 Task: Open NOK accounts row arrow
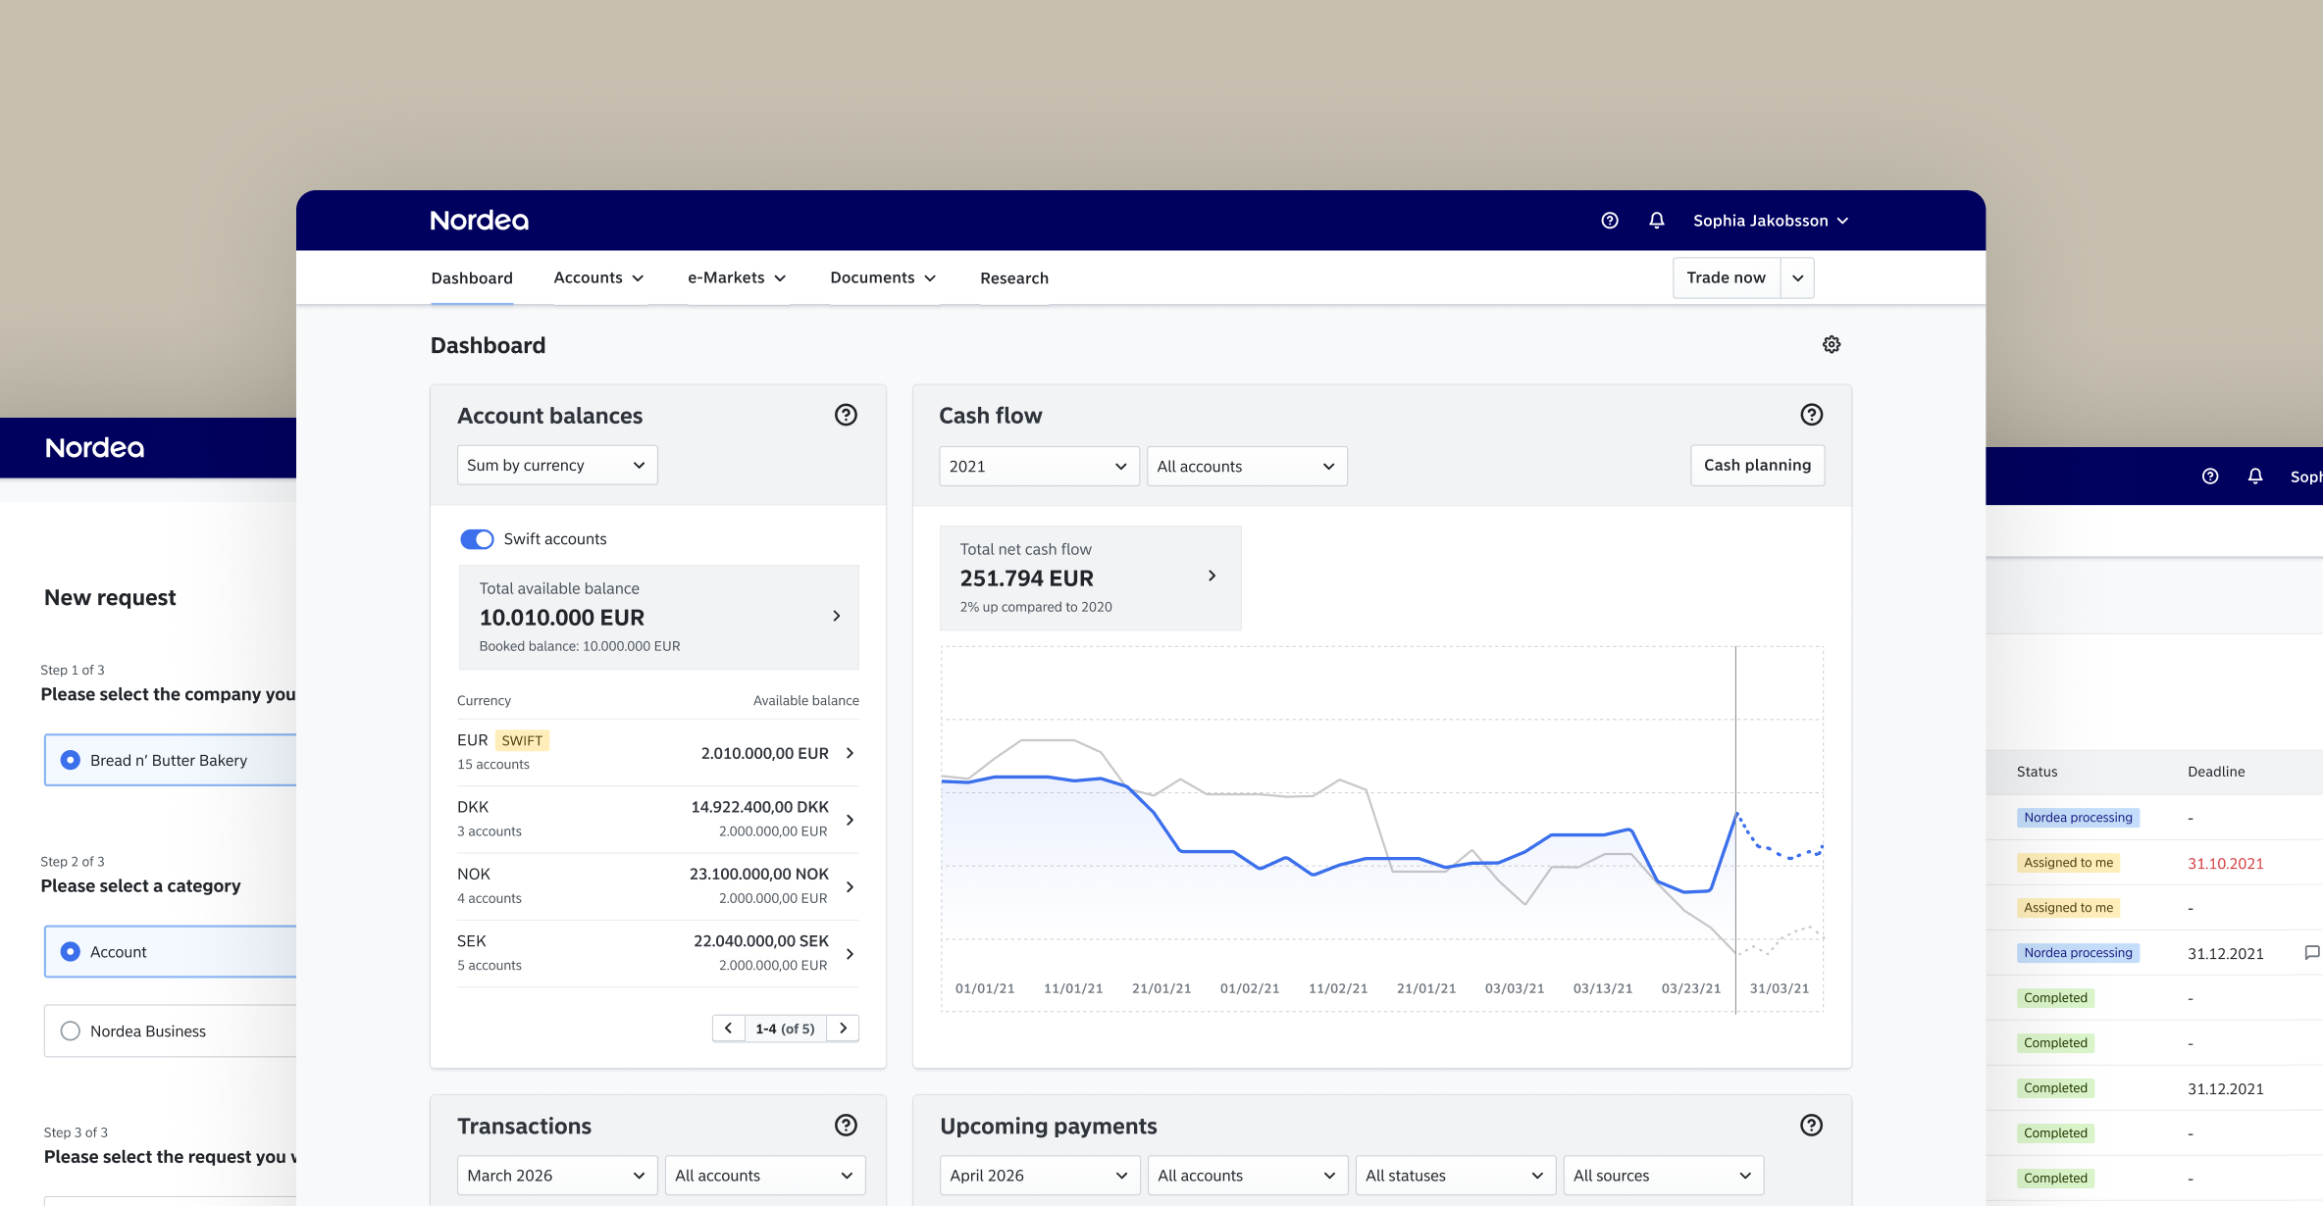pos(851,886)
